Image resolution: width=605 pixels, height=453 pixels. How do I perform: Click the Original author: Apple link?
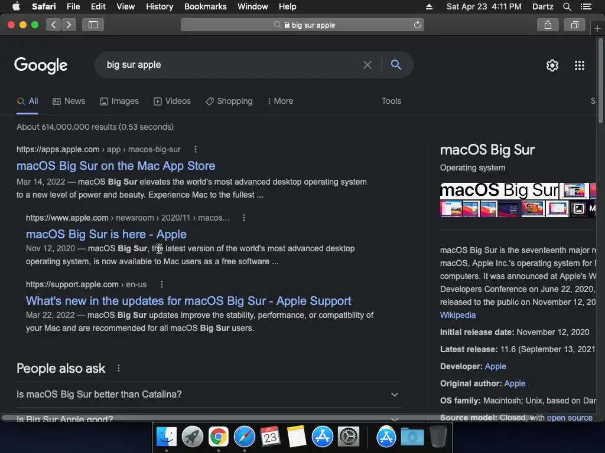tap(515, 383)
